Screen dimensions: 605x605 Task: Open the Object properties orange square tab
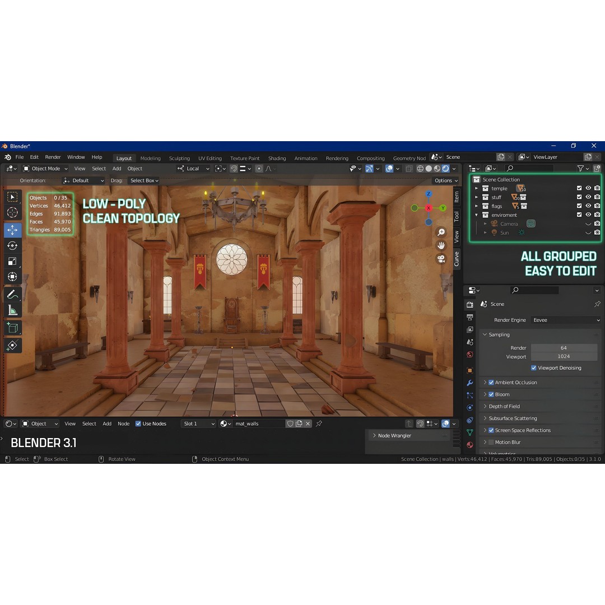pyautogui.click(x=470, y=370)
